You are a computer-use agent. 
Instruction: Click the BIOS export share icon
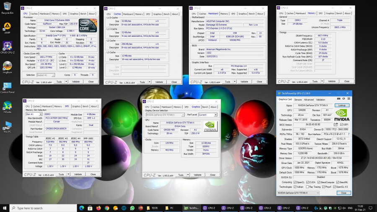click(335, 124)
